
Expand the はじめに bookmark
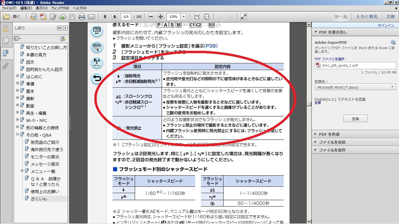tap(17, 76)
